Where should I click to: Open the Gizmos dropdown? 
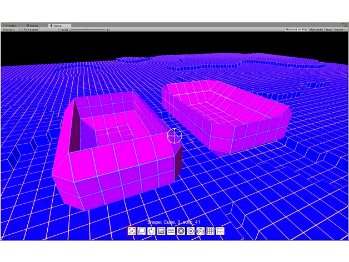point(339,29)
